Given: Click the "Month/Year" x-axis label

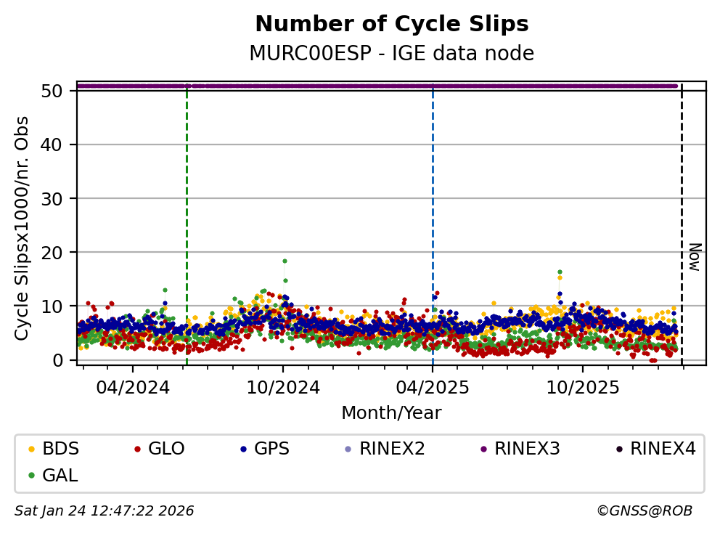Looking at the screenshot, I should click(x=391, y=413).
